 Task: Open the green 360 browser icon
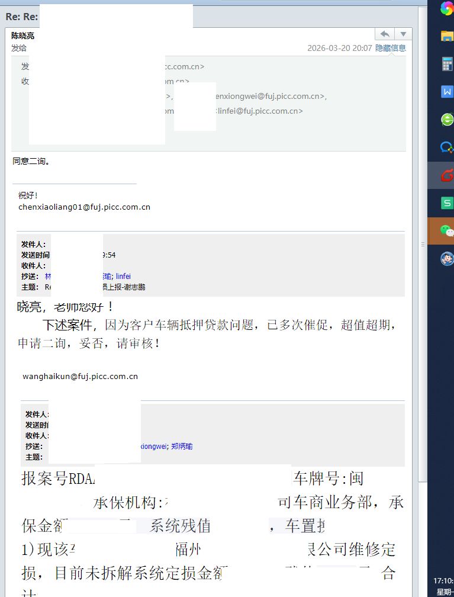click(447, 119)
